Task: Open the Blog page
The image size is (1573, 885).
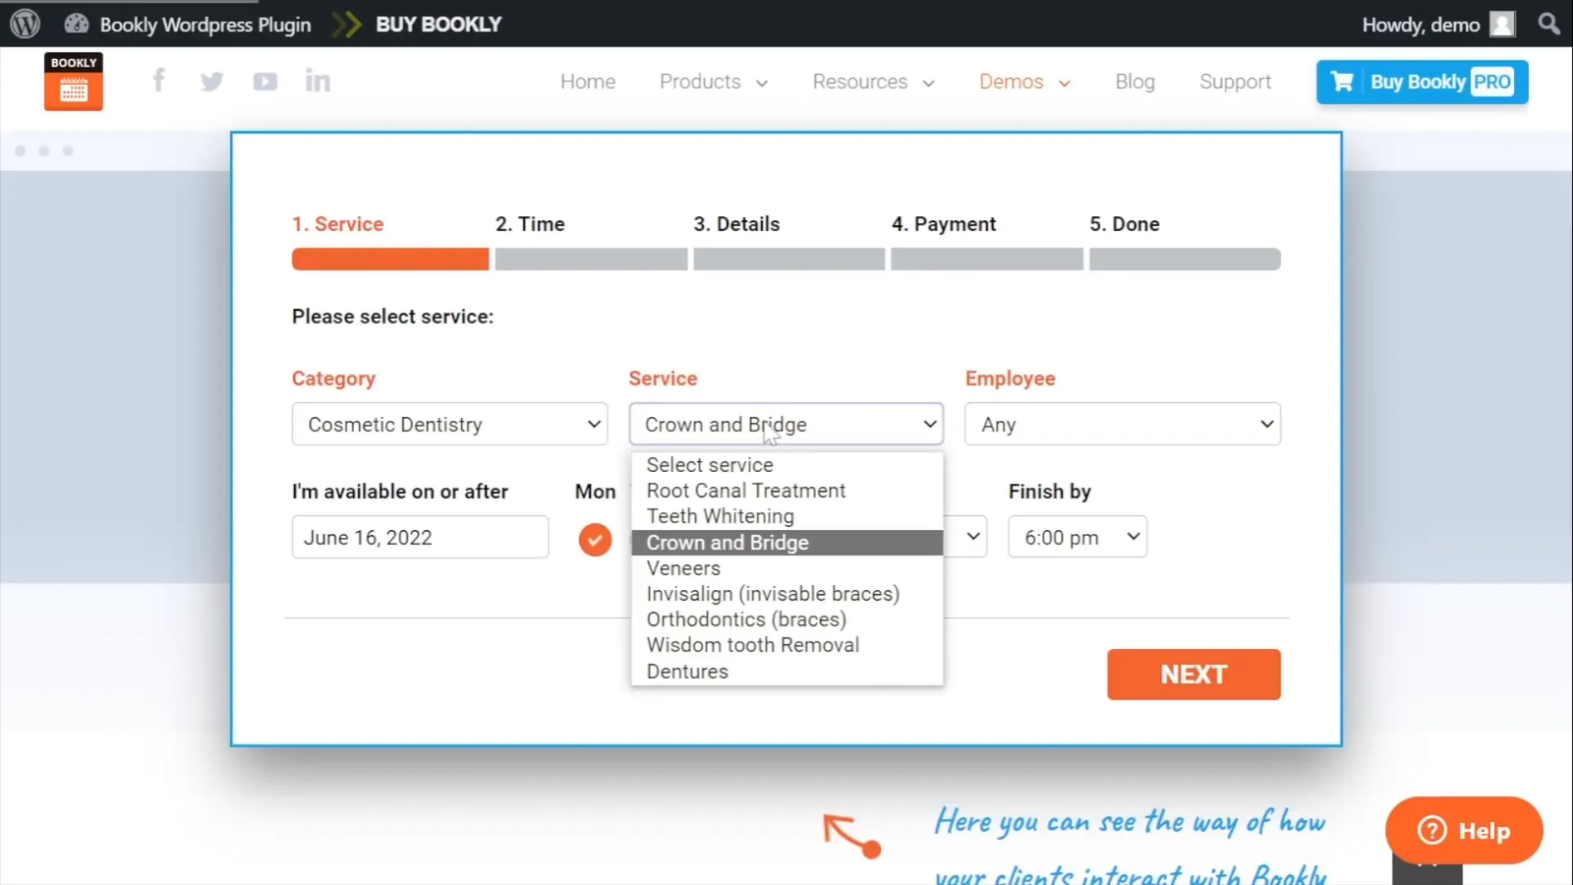Action: [x=1135, y=82]
